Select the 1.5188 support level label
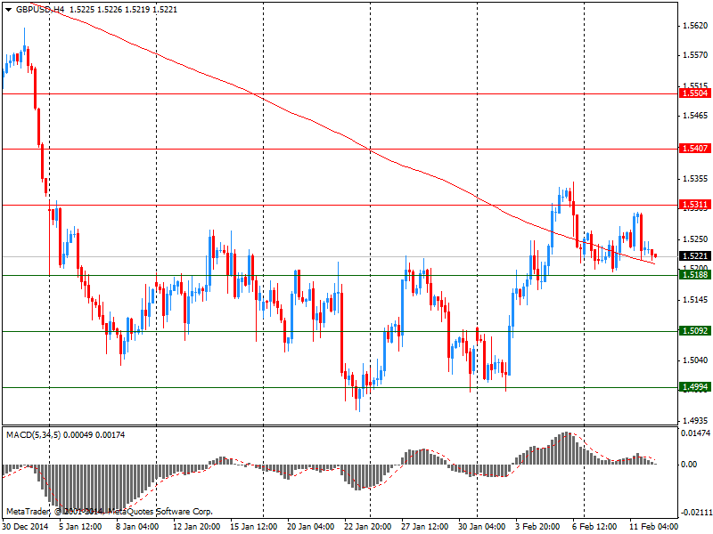This screenshot has height=534, width=713. point(695,274)
